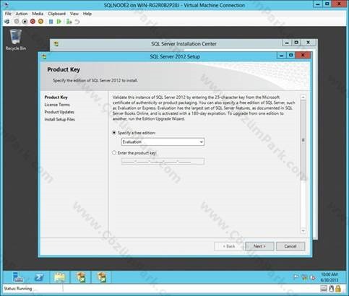Click the Cancel button

tap(290, 246)
